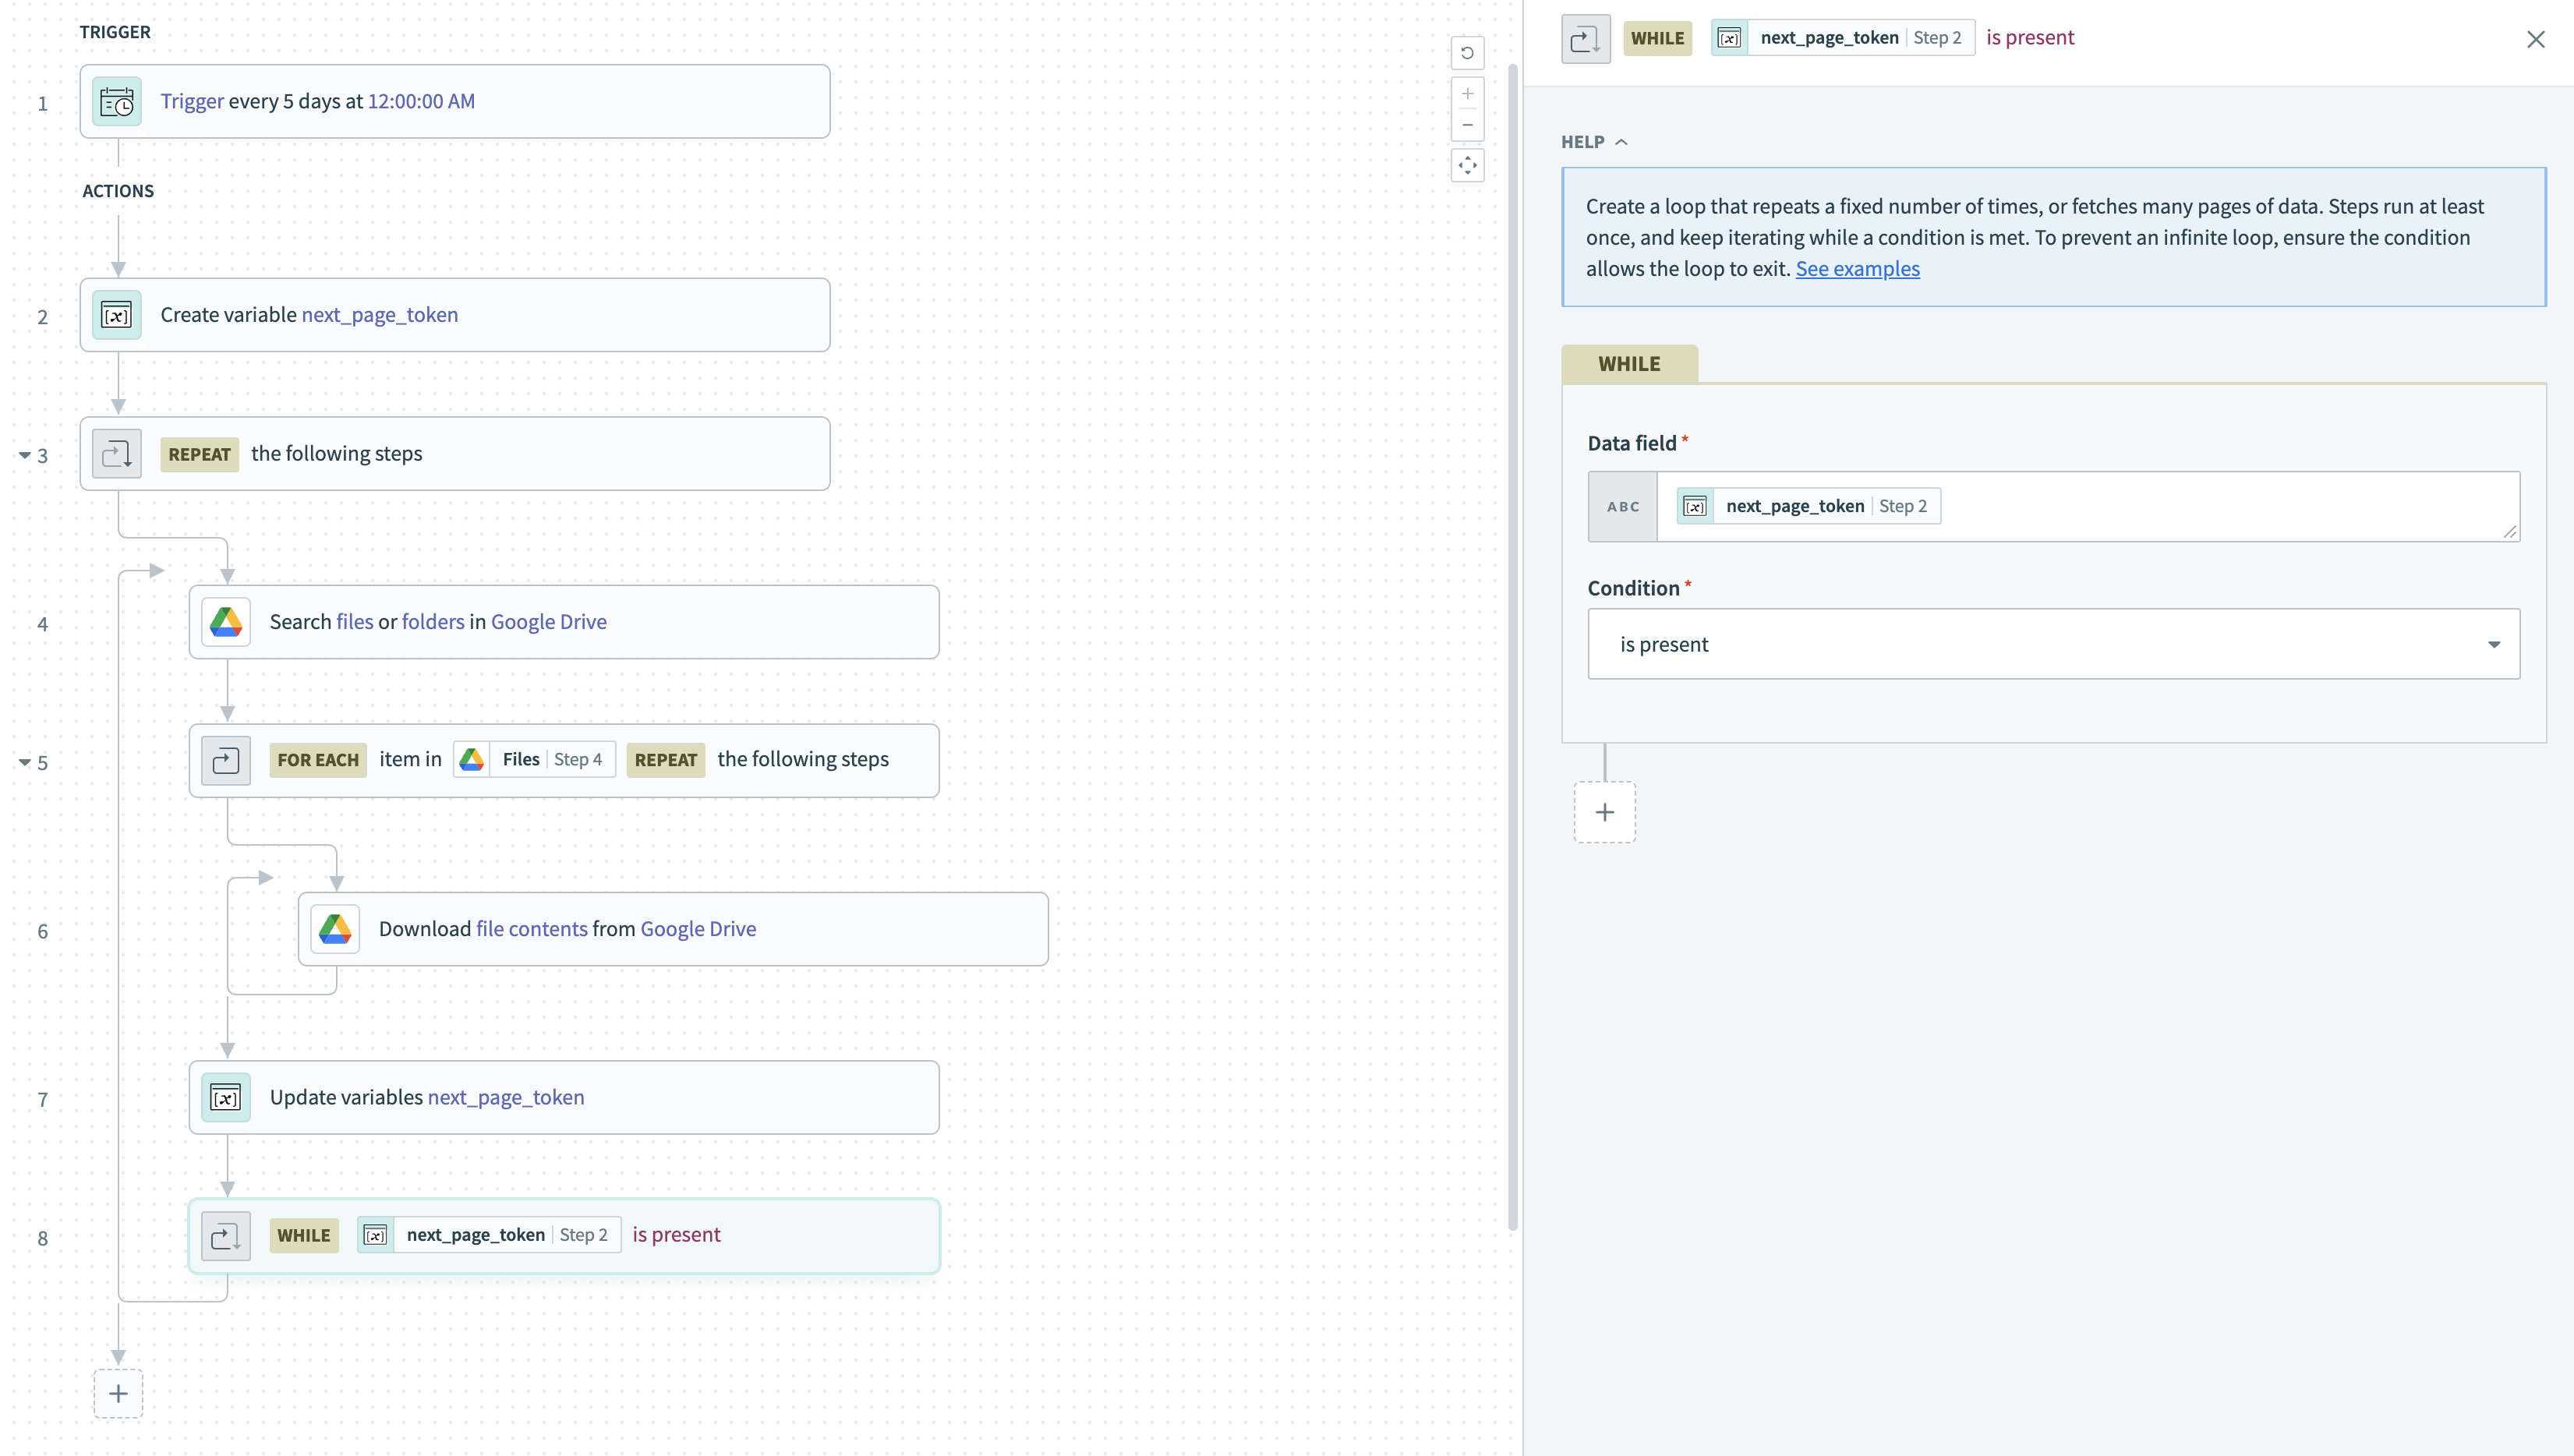Click the WHILE tab in right panel
2574x1456 pixels.
click(1628, 362)
